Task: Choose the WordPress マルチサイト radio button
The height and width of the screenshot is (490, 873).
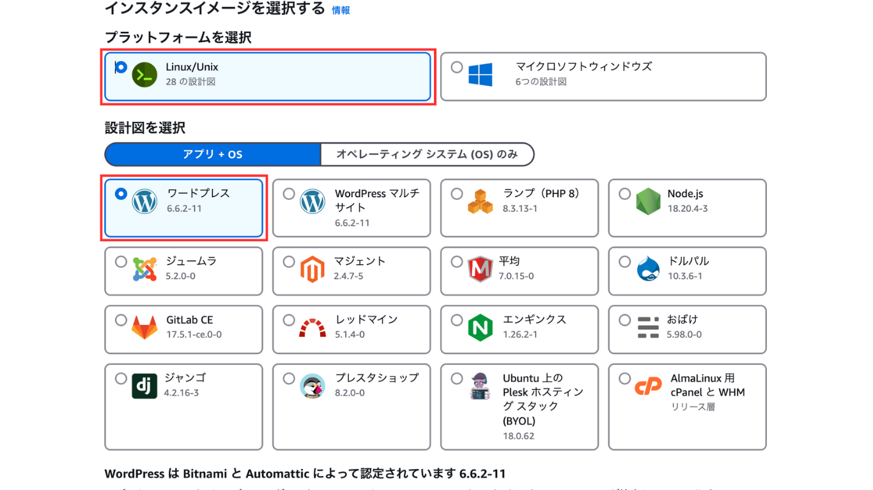Action: [289, 193]
